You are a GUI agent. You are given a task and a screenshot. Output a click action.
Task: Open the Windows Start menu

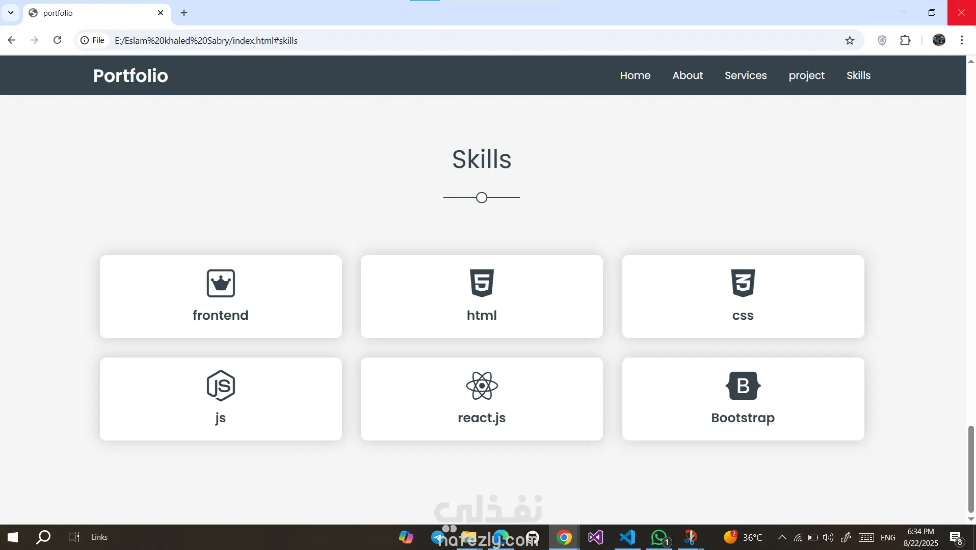[13, 537]
